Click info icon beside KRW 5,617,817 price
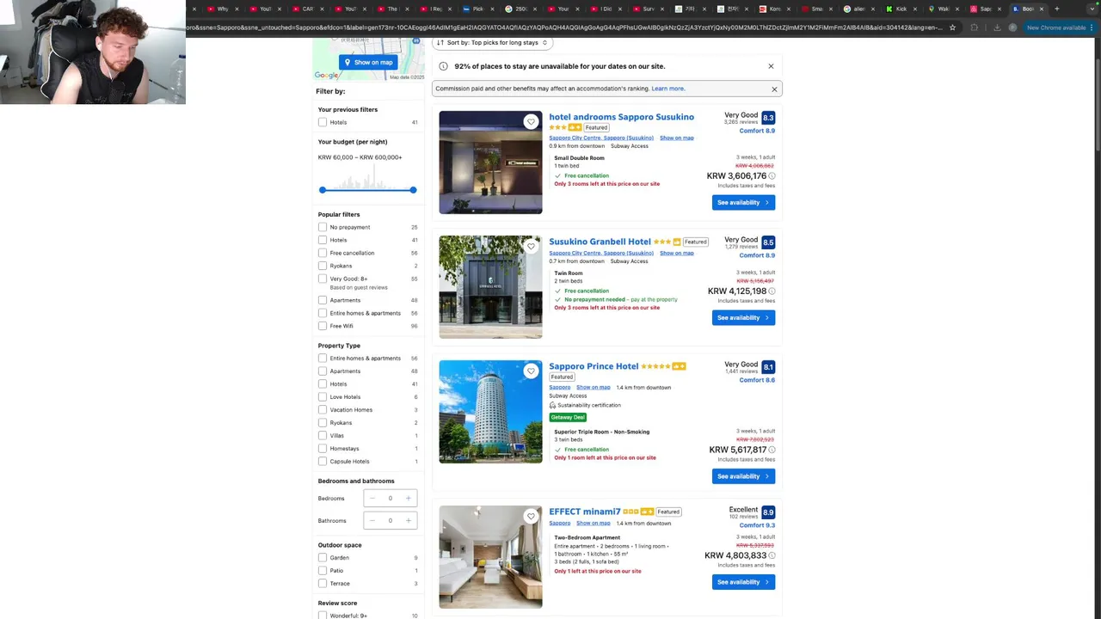 pos(772,450)
